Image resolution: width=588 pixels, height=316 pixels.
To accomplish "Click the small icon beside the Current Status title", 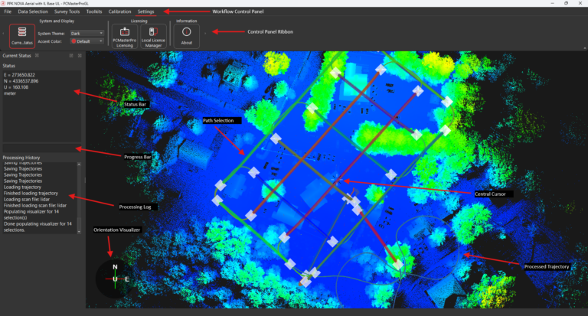I will [x=37, y=56].
